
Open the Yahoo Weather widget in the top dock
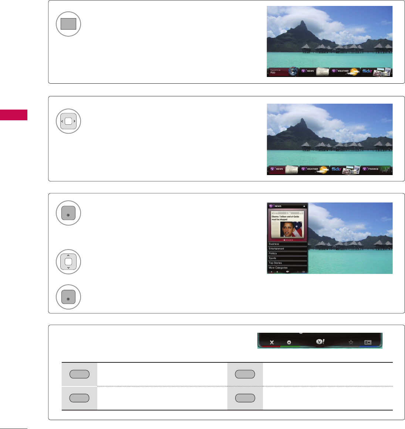345,72
